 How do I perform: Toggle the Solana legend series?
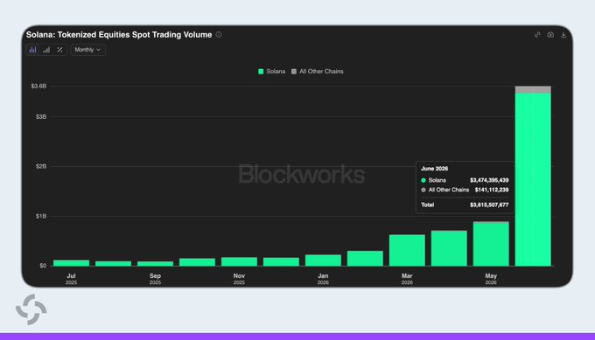point(272,72)
